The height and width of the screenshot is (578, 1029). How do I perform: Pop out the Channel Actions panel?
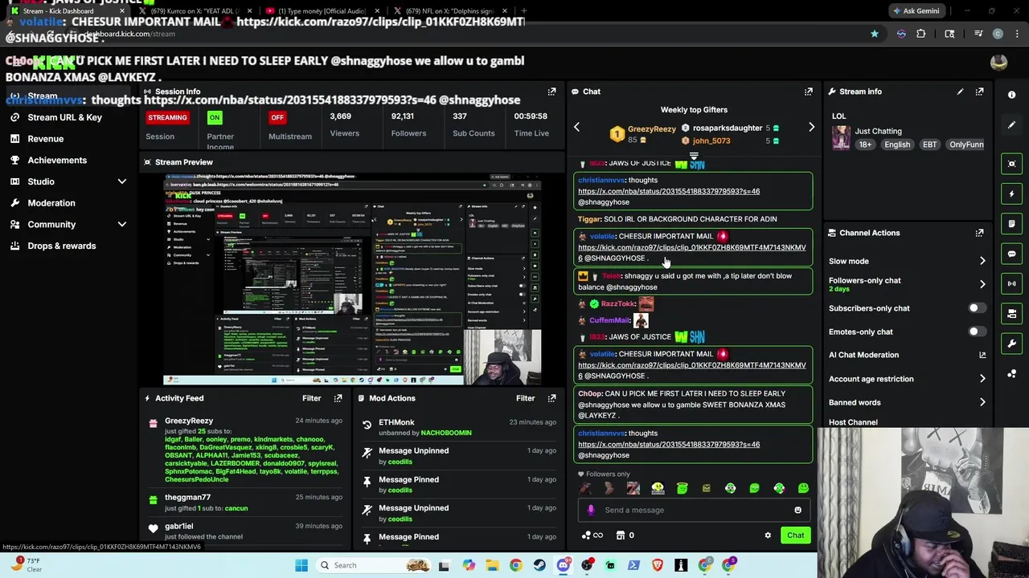tap(979, 233)
